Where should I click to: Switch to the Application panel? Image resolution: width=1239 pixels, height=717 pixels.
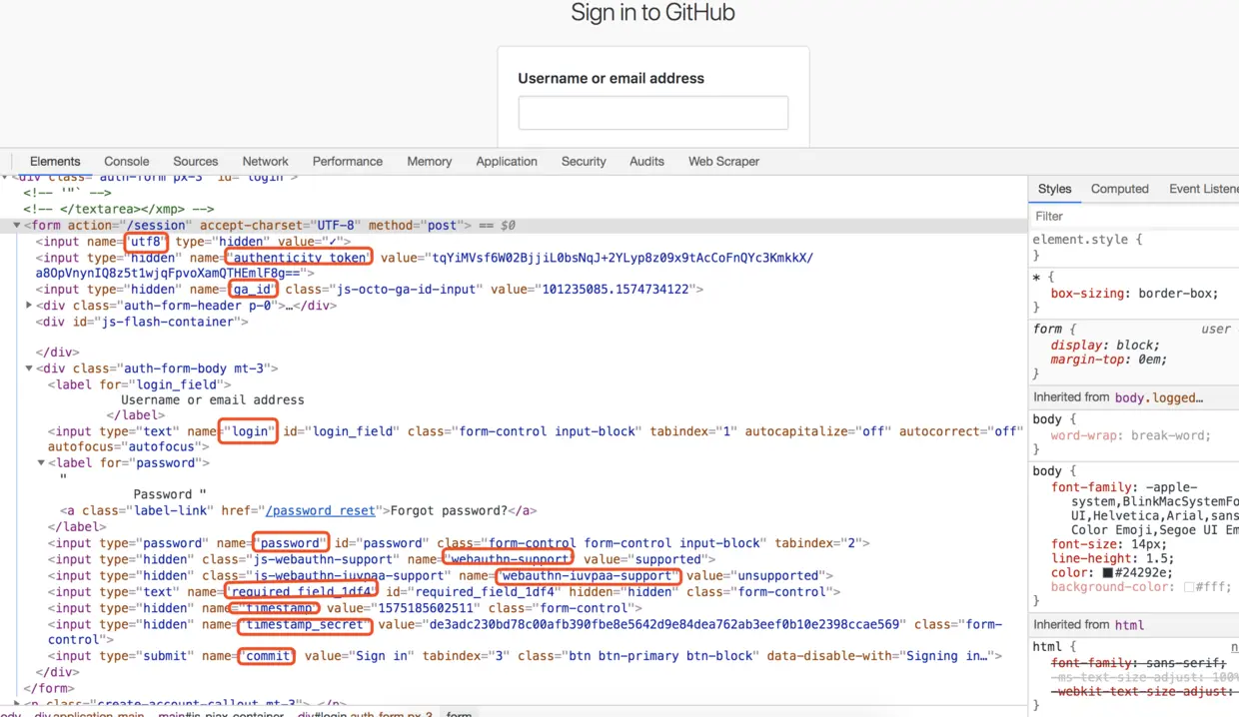(x=507, y=161)
